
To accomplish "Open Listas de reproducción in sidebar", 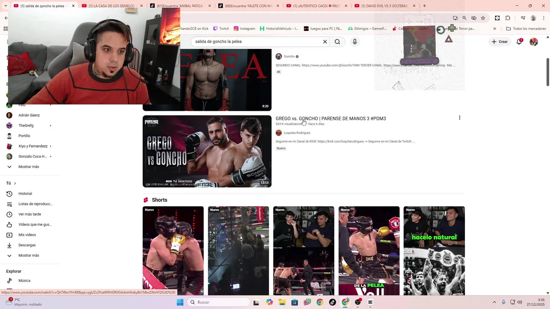I will click(29, 204).
